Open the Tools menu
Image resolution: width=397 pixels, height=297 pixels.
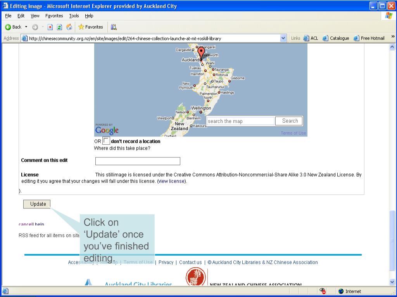click(x=74, y=15)
